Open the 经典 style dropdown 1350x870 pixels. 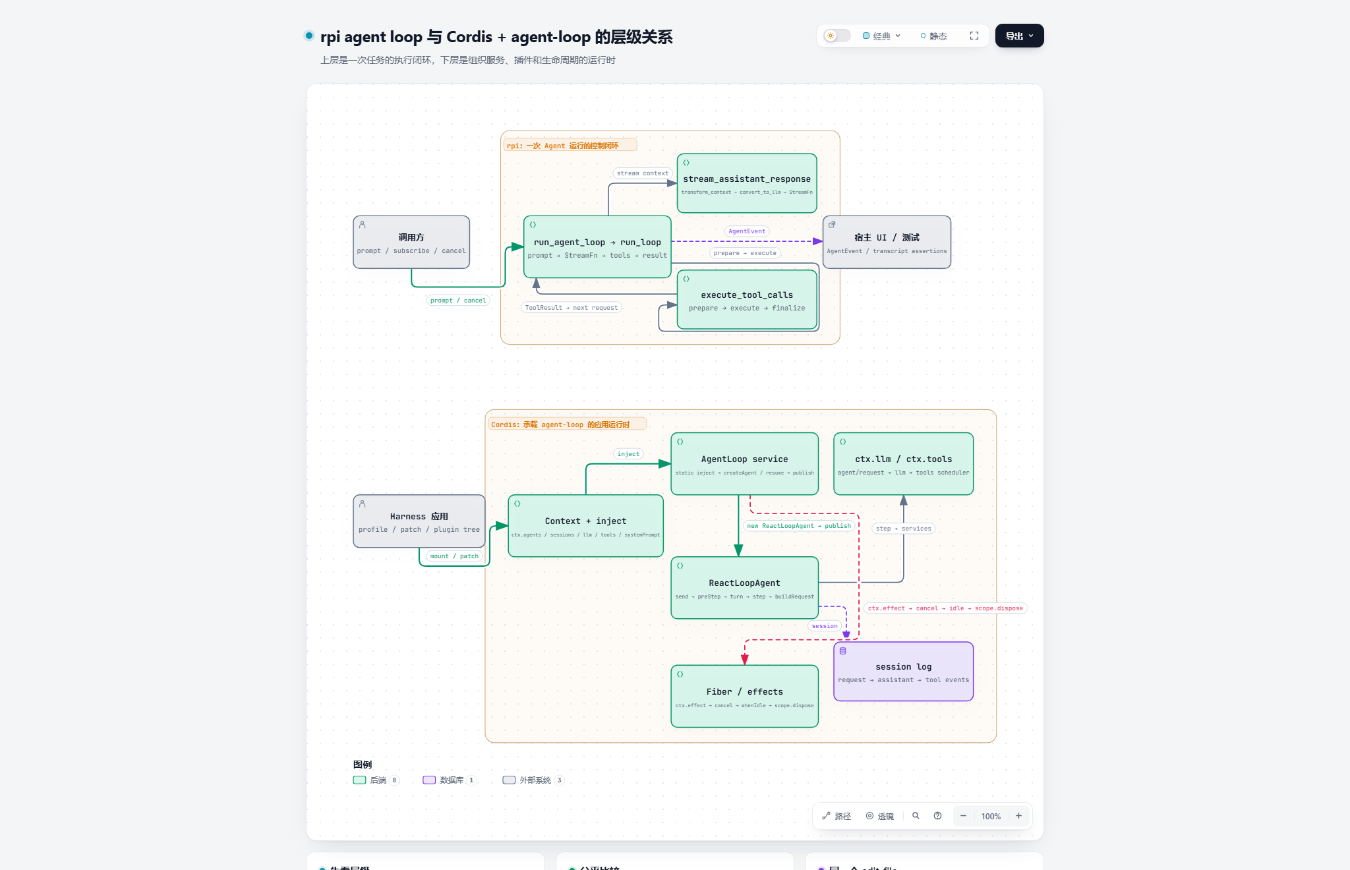[881, 36]
